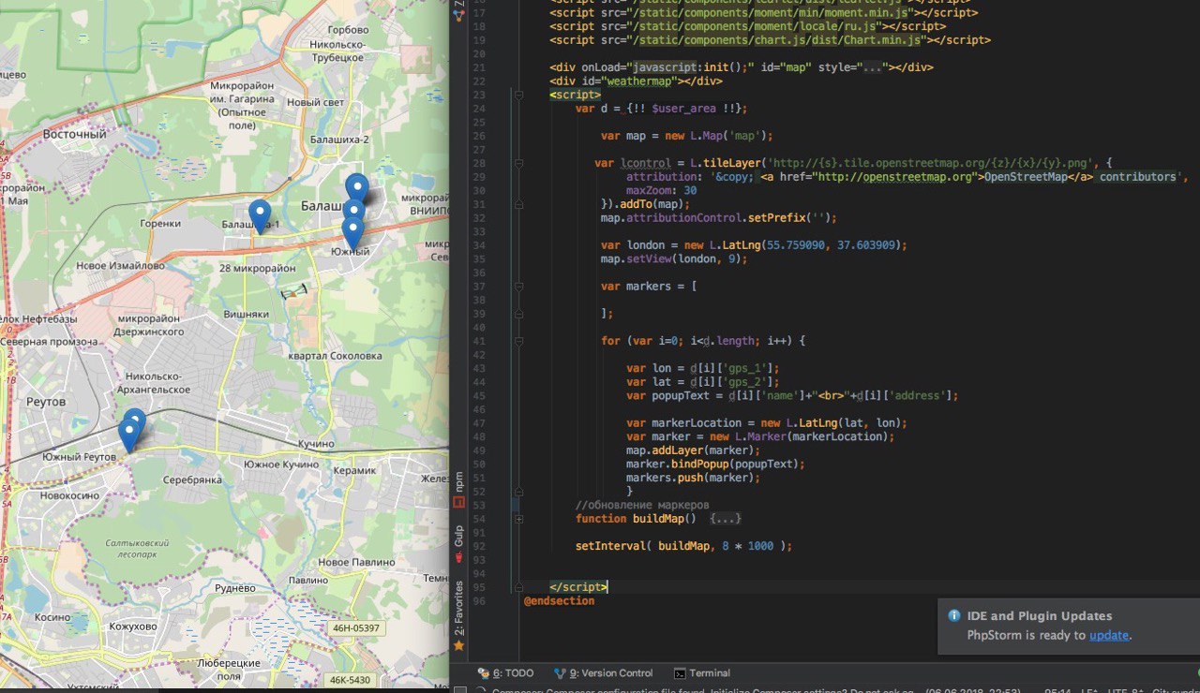This screenshot has height=693, width=1200.
Task: Click the '28 микрорайон' map label
Action: (x=257, y=269)
